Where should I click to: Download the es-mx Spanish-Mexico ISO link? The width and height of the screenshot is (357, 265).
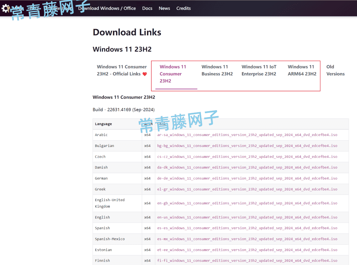pyautogui.click(x=247, y=239)
